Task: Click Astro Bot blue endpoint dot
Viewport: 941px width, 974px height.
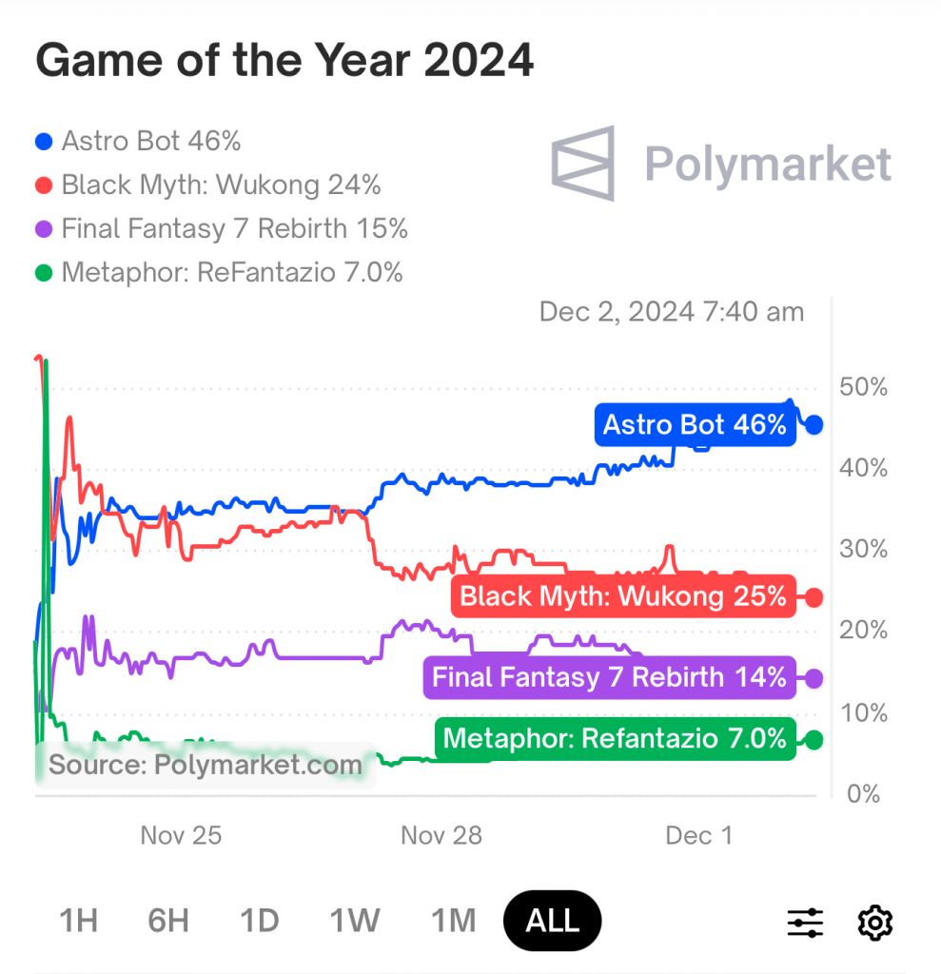Action: pyautogui.click(x=814, y=424)
